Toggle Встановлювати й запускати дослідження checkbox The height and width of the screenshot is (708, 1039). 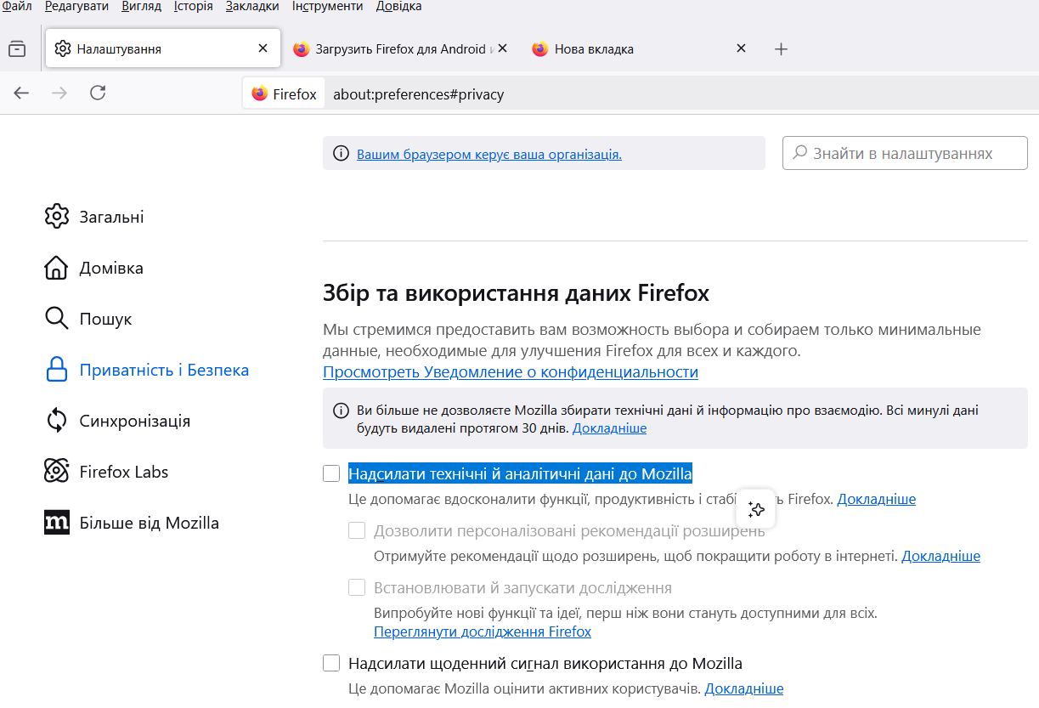click(x=357, y=587)
